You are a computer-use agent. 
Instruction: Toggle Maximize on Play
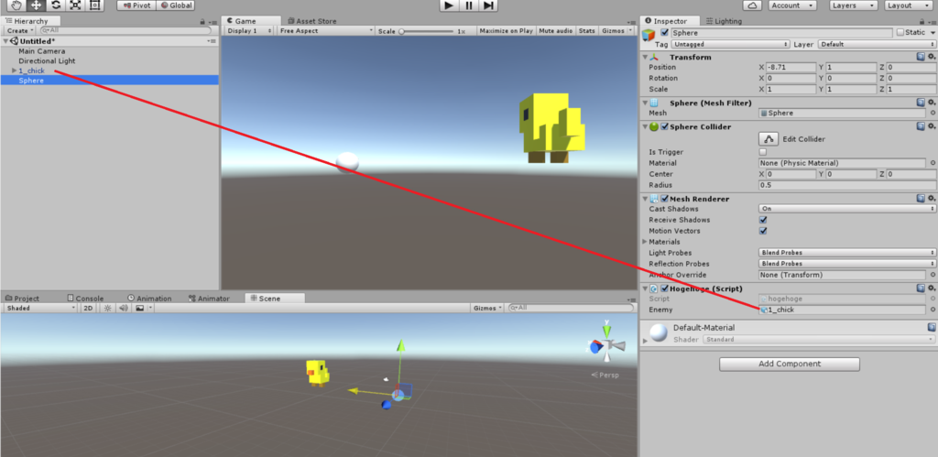coord(506,30)
